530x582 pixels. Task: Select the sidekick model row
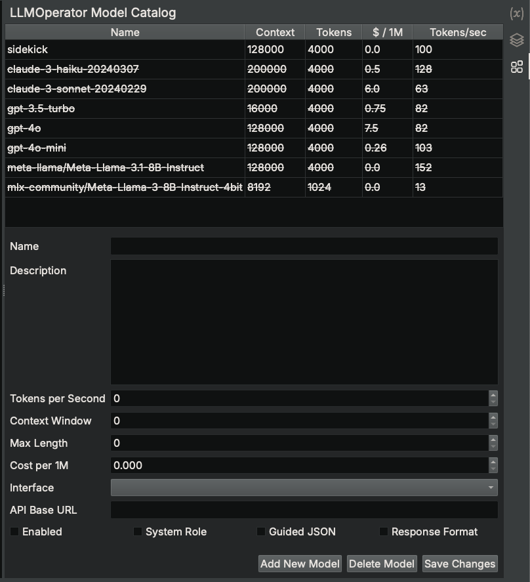pyautogui.click(x=125, y=49)
